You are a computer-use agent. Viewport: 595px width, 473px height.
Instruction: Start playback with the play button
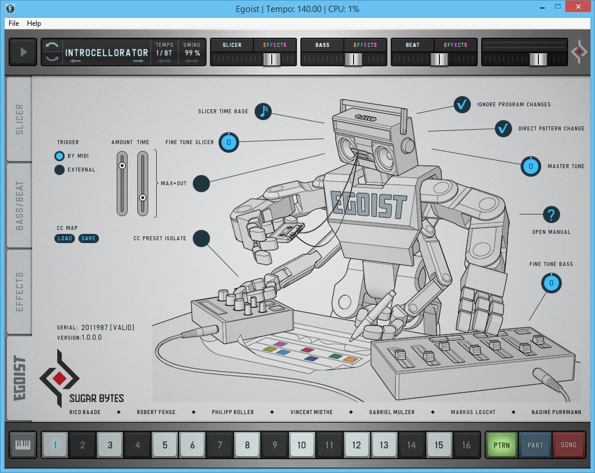23,52
